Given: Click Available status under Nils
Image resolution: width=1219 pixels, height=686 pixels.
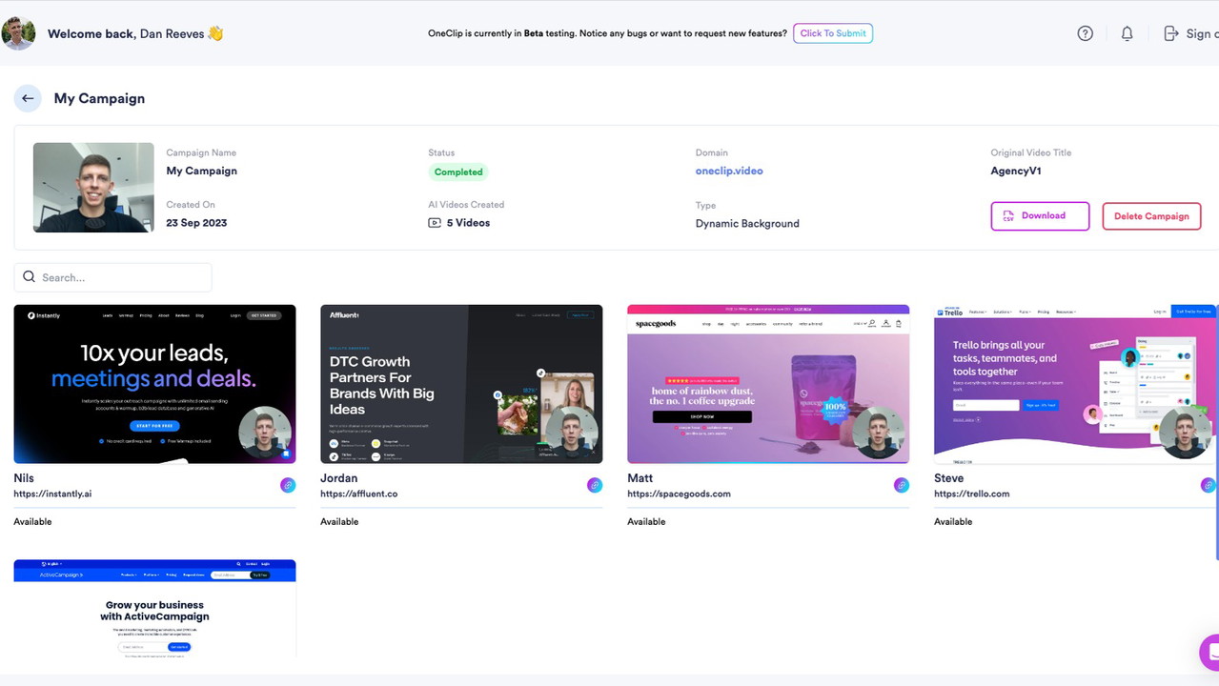Looking at the screenshot, I should (x=33, y=522).
